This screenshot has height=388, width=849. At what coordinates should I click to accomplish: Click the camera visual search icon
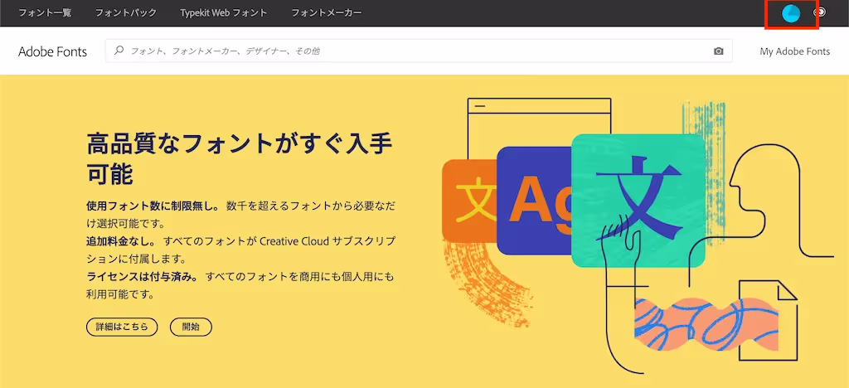pos(719,51)
